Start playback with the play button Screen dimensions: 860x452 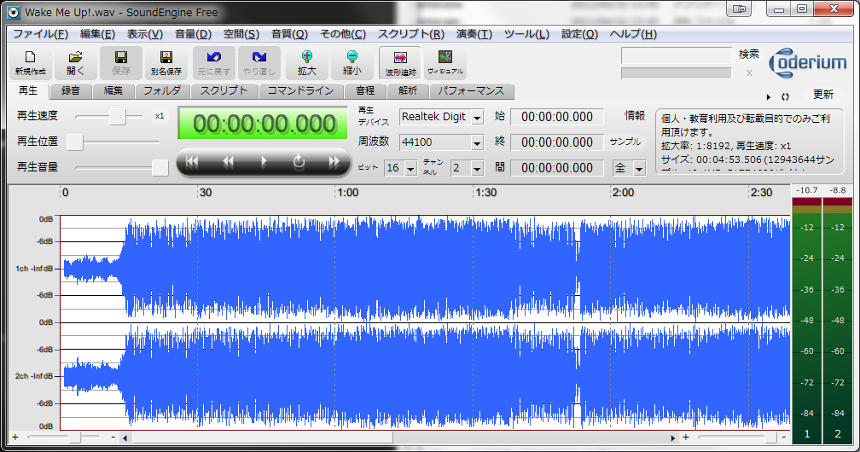(264, 162)
